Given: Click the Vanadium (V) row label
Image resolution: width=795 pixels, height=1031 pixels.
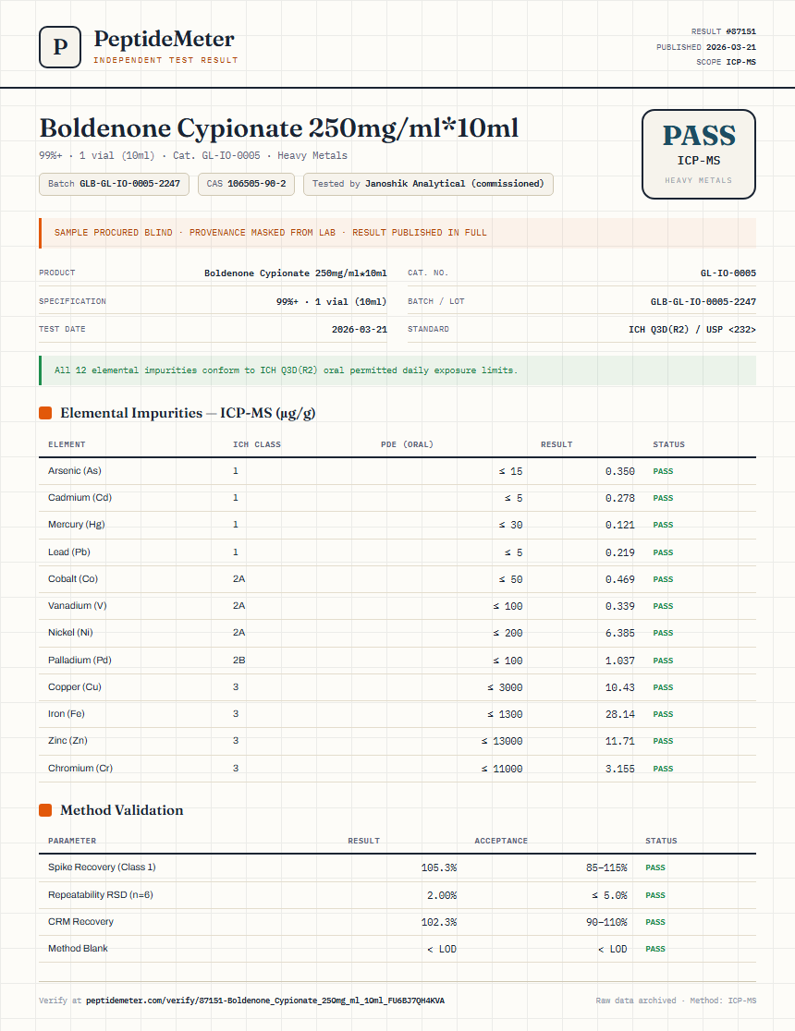Looking at the screenshot, I should pos(77,606).
